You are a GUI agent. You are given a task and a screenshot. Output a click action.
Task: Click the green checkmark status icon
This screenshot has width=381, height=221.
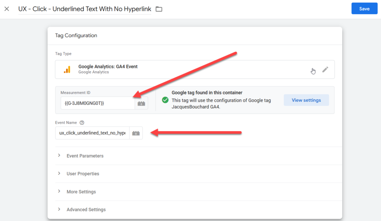(165, 100)
